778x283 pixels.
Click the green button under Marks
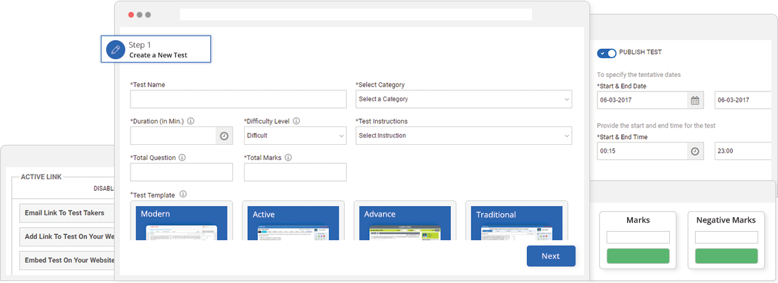(x=638, y=256)
